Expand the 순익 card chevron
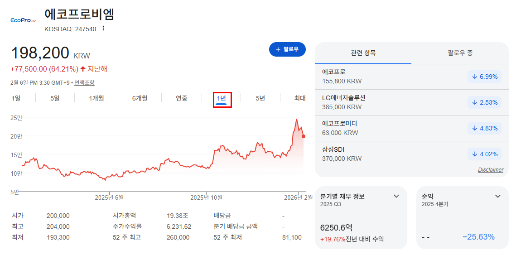 click(x=498, y=197)
